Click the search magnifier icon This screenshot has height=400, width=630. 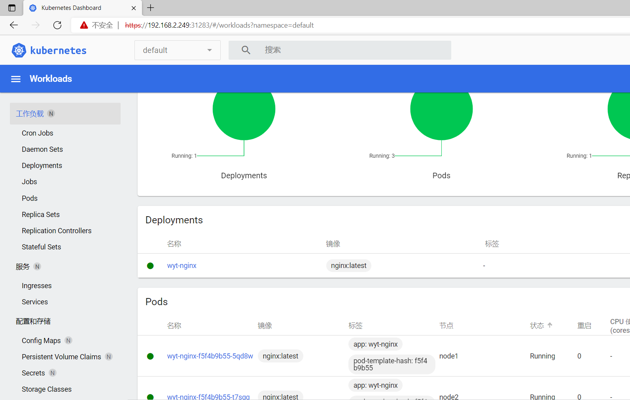pos(246,50)
